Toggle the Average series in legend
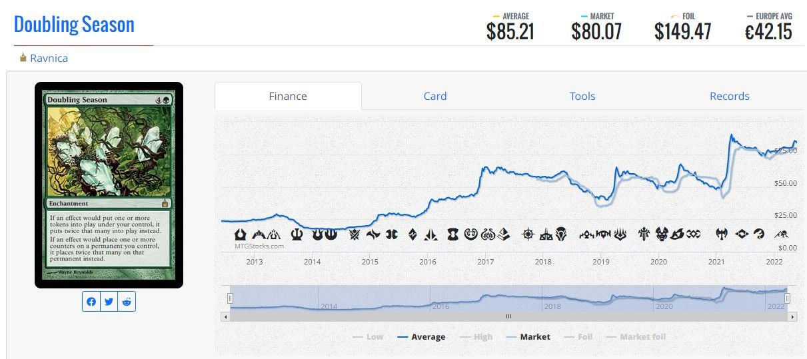 (x=421, y=337)
